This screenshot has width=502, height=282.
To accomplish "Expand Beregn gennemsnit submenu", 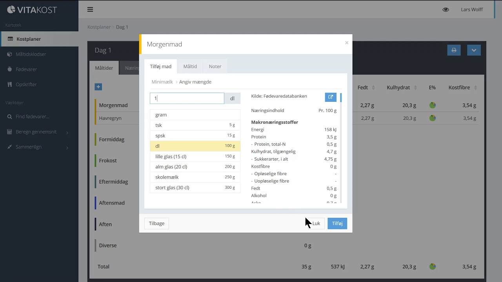I will pyautogui.click(x=36, y=132).
